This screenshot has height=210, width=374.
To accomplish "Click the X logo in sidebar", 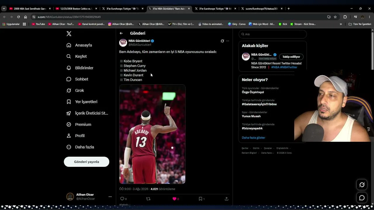I will pyautogui.click(x=69, y=34).
